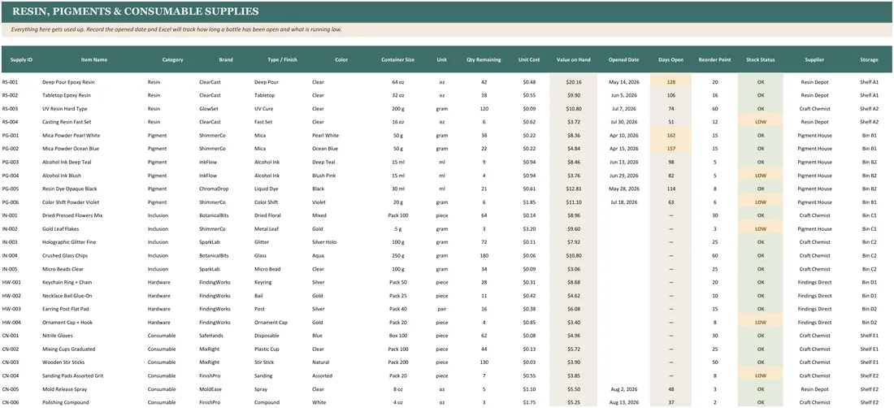Image resolution: width=894 pixels, height=408 pixels.
Task: Click 'Deep Pour Epoxy Resin' item name
Action: pos(68,82)
